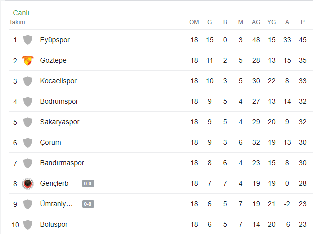The width and height of the screenshot is (313, 234).
Task: Click Ümraniyespor's gray shield icon
Action: pyautogui.click(x=28, y=204)
